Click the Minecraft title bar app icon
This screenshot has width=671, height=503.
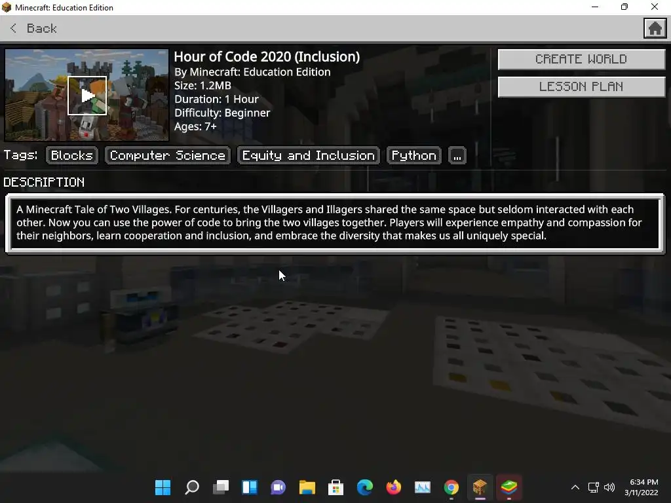tap(7, 7)
